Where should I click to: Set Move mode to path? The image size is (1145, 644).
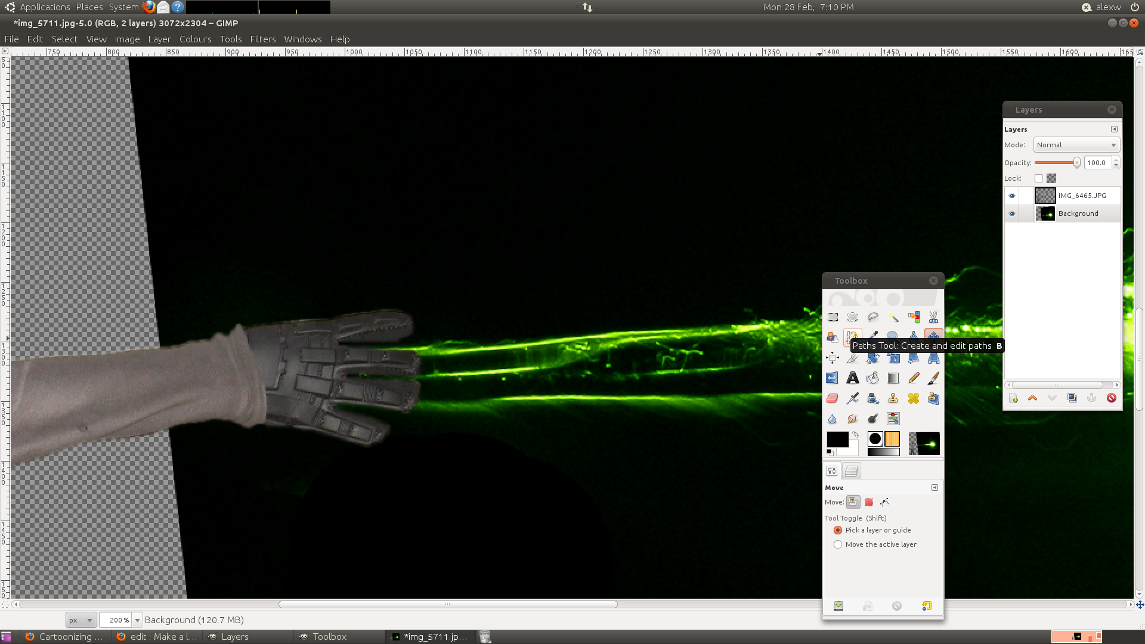point(884,502)
